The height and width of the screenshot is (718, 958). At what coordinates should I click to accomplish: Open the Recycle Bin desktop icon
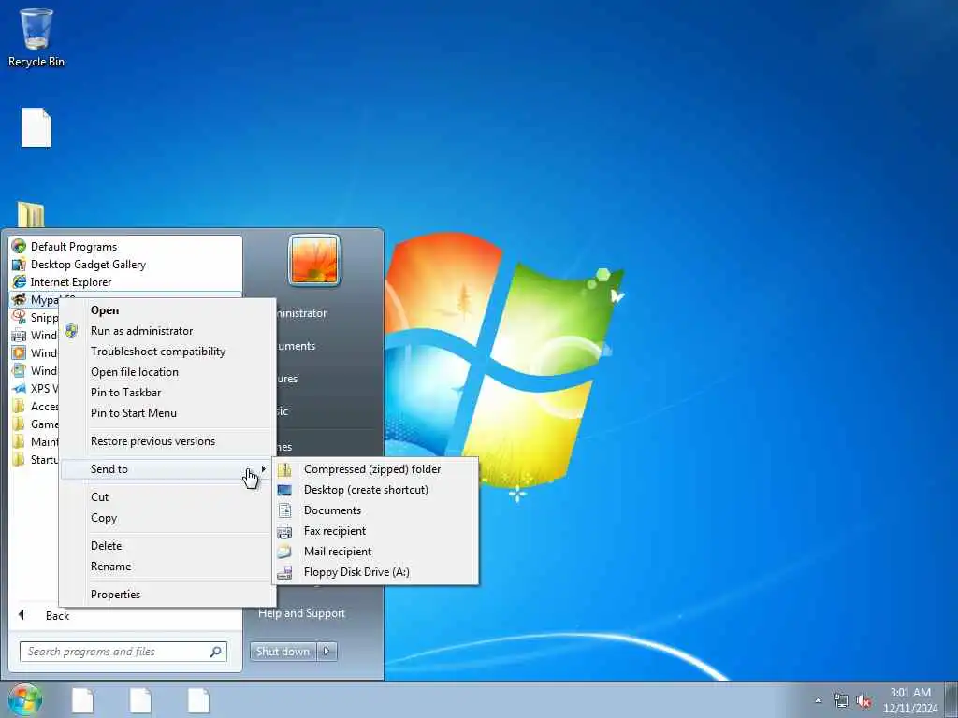(36, 36)
